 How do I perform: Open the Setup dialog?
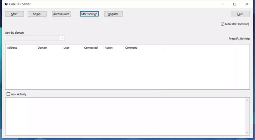coord(37,14)
